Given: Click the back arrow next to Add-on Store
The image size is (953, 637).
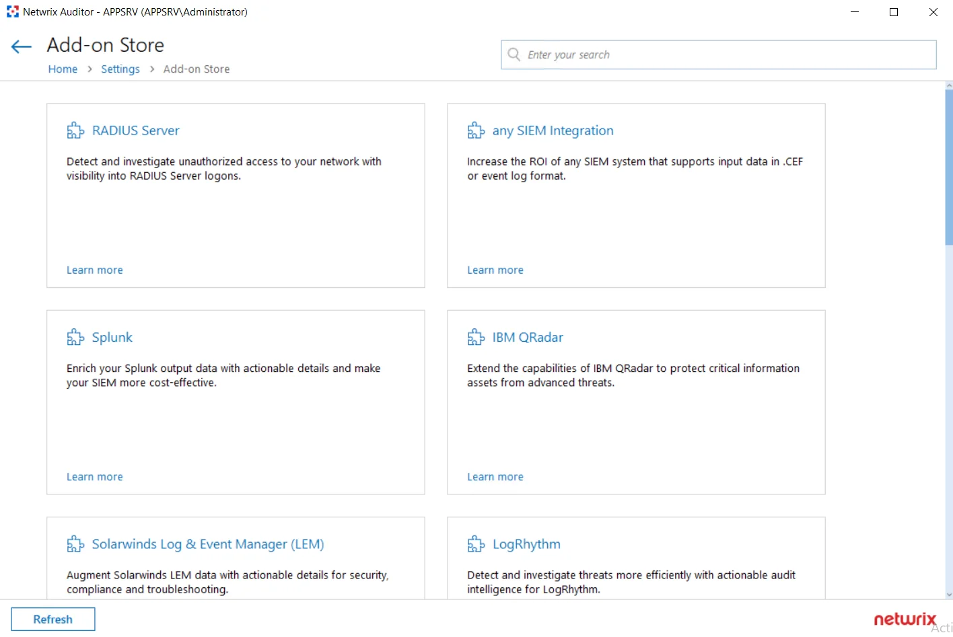Looking at the screenshot, I should click(x=22, y=46).
